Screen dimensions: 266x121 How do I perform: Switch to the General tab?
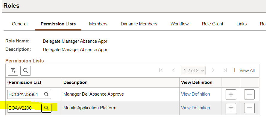[19, 24]
